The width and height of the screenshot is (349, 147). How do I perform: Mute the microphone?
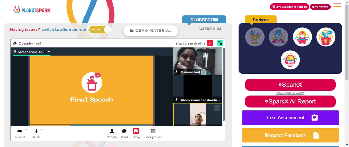pyautogui.click(x=37, y=133)
